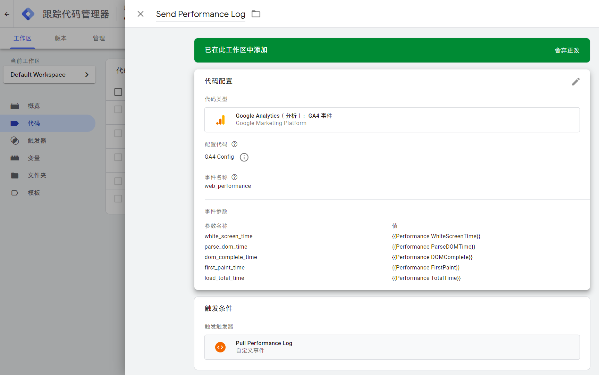Image resolution: width=599 pixels, height=375 pixels.
Task: Switch to the 工作区 tab
Action: pyautogui.click(x=23, y=38)
